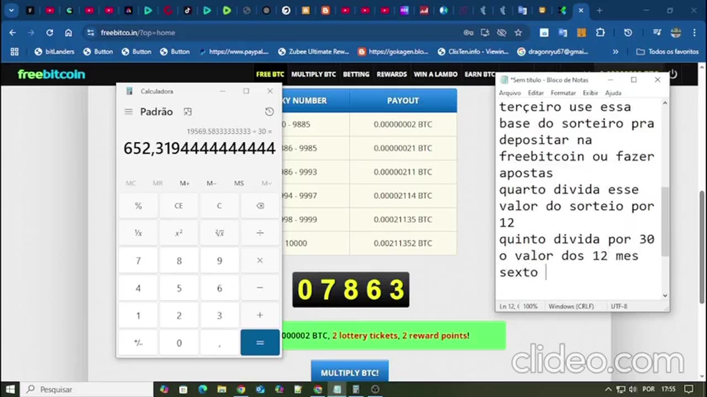Reload the freebitco.in page
Screen dimensions: 707x397
coord(50,33)
